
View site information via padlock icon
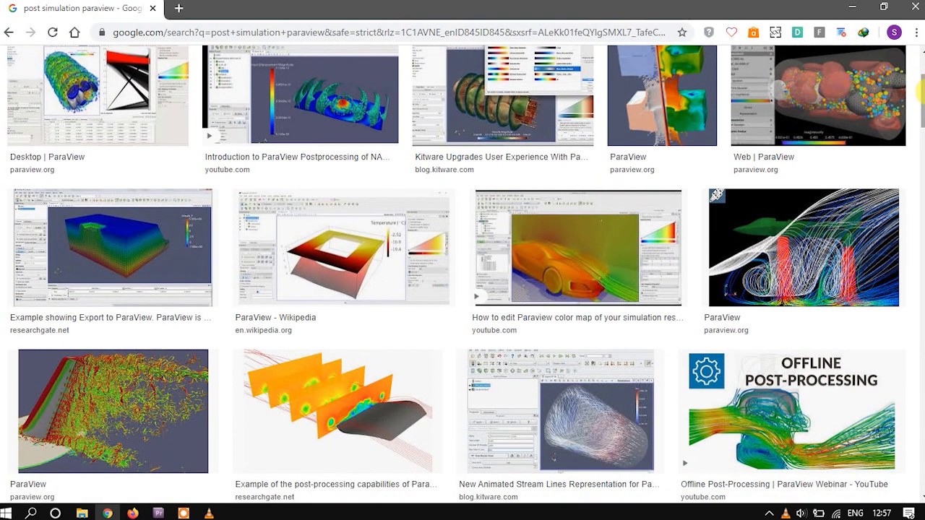pos(101,32)
